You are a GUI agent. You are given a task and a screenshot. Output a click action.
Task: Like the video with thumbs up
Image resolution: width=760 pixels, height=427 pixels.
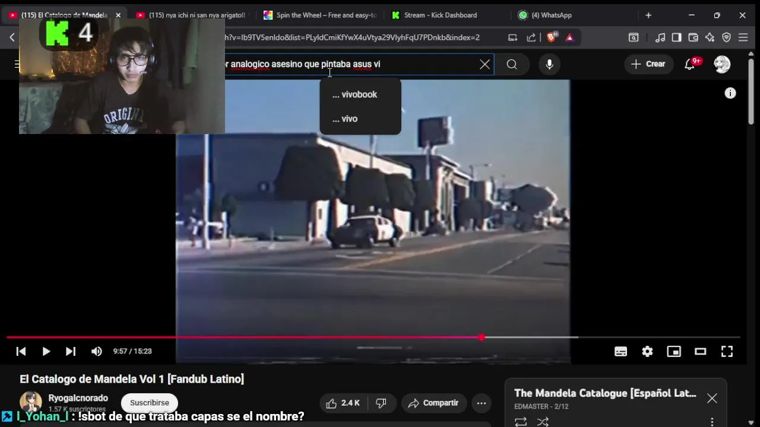tap(343, 403)
